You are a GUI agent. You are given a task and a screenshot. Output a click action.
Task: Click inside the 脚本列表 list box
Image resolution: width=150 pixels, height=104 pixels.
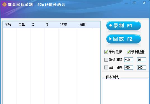click(x=125, y=91)
